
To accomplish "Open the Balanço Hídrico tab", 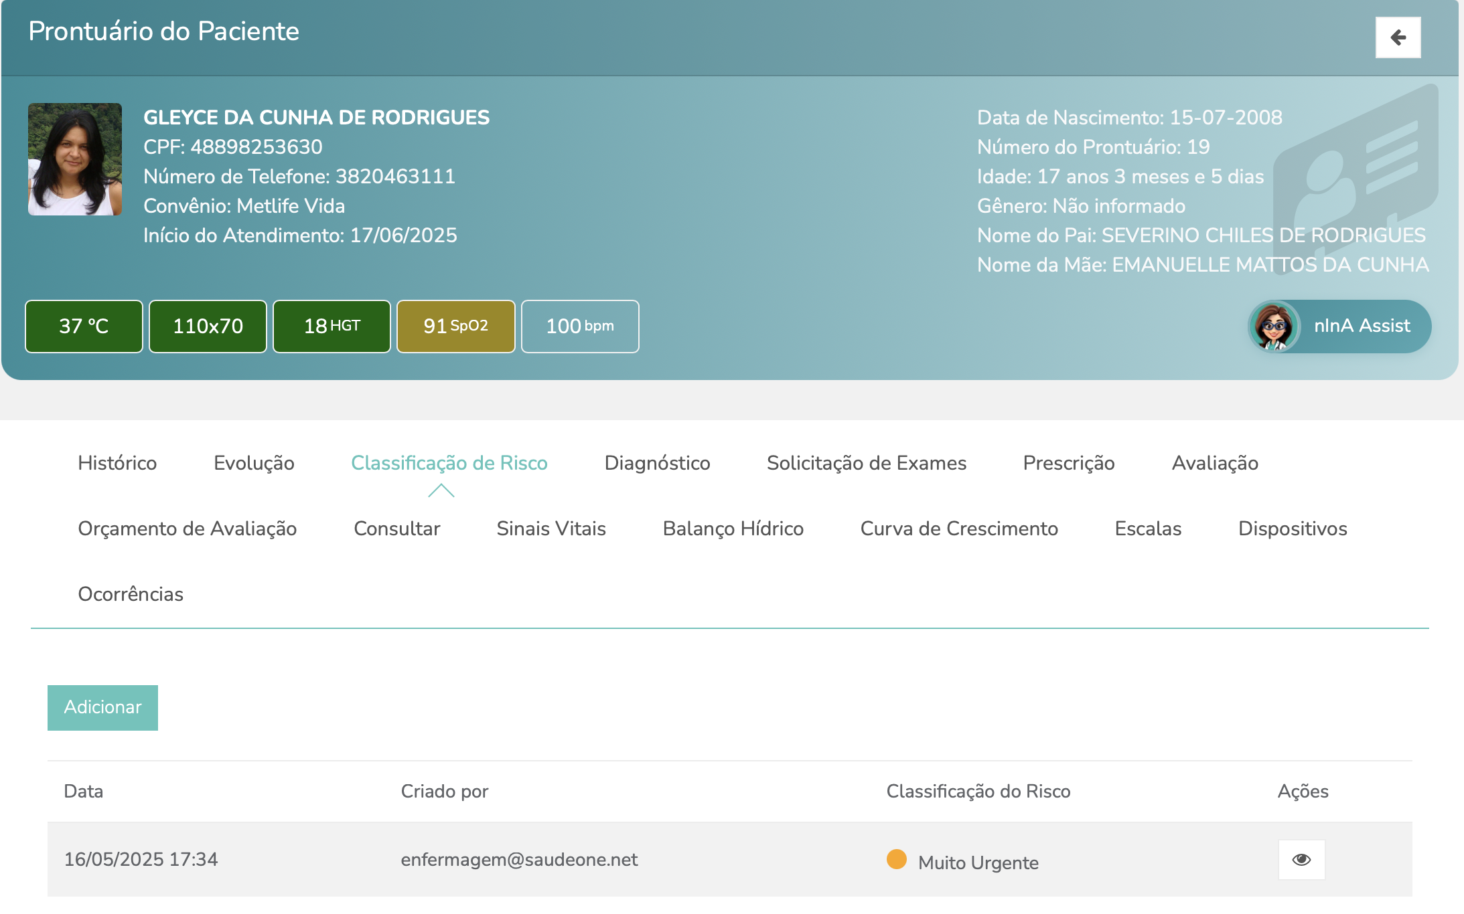I will [733, 529].
